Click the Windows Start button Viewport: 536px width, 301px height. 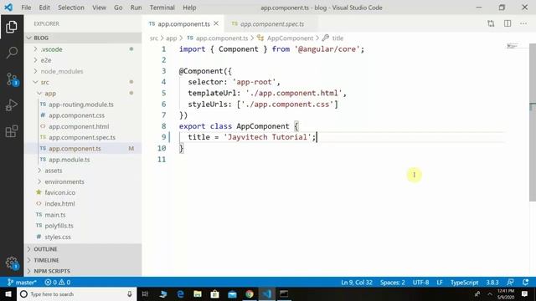(8, 293)
